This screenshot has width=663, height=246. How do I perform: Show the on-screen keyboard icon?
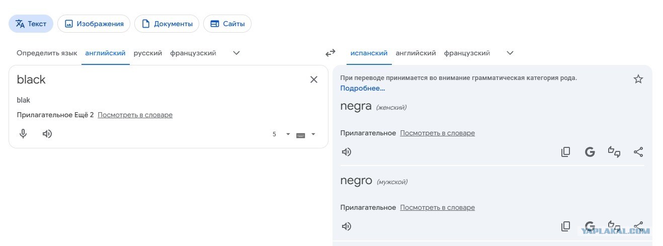(301, 134)
